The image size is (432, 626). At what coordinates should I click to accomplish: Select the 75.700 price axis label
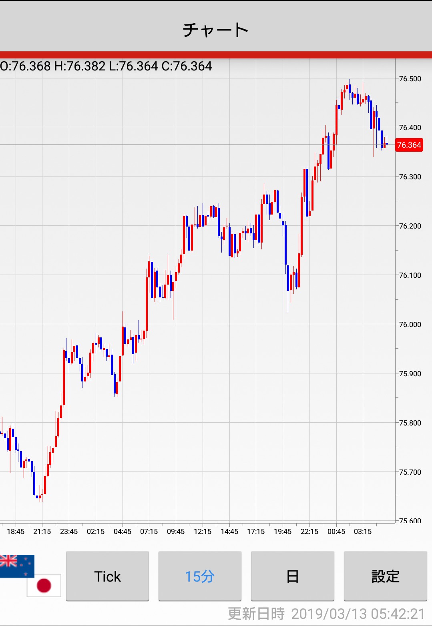(410, 472)
